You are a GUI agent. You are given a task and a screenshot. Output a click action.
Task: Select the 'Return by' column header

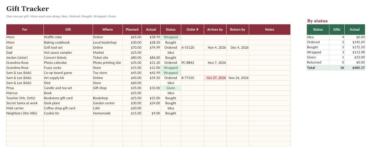(238, 29)
